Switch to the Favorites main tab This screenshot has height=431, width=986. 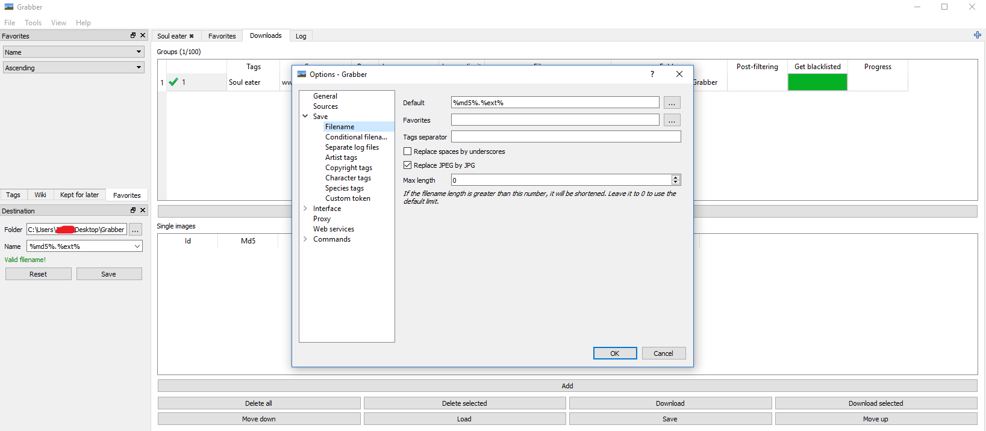(x=222, y=36)
